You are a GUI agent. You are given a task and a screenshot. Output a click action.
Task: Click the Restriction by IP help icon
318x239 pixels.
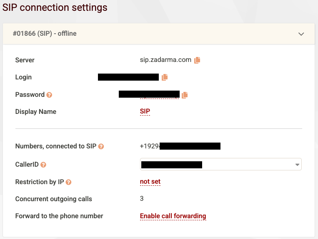point(69,182)
